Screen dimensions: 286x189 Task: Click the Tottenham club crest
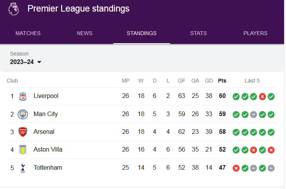pyautogui.click(x=23, y=168)
